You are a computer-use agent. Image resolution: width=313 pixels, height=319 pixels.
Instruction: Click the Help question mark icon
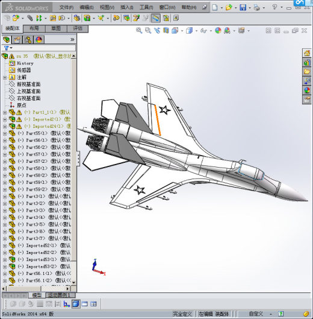(x=274, y=7)
